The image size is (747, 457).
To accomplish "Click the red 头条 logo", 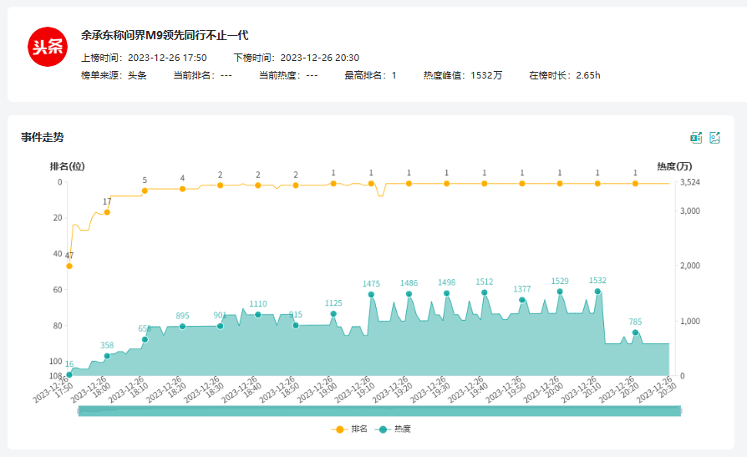I will pos(48,47).
